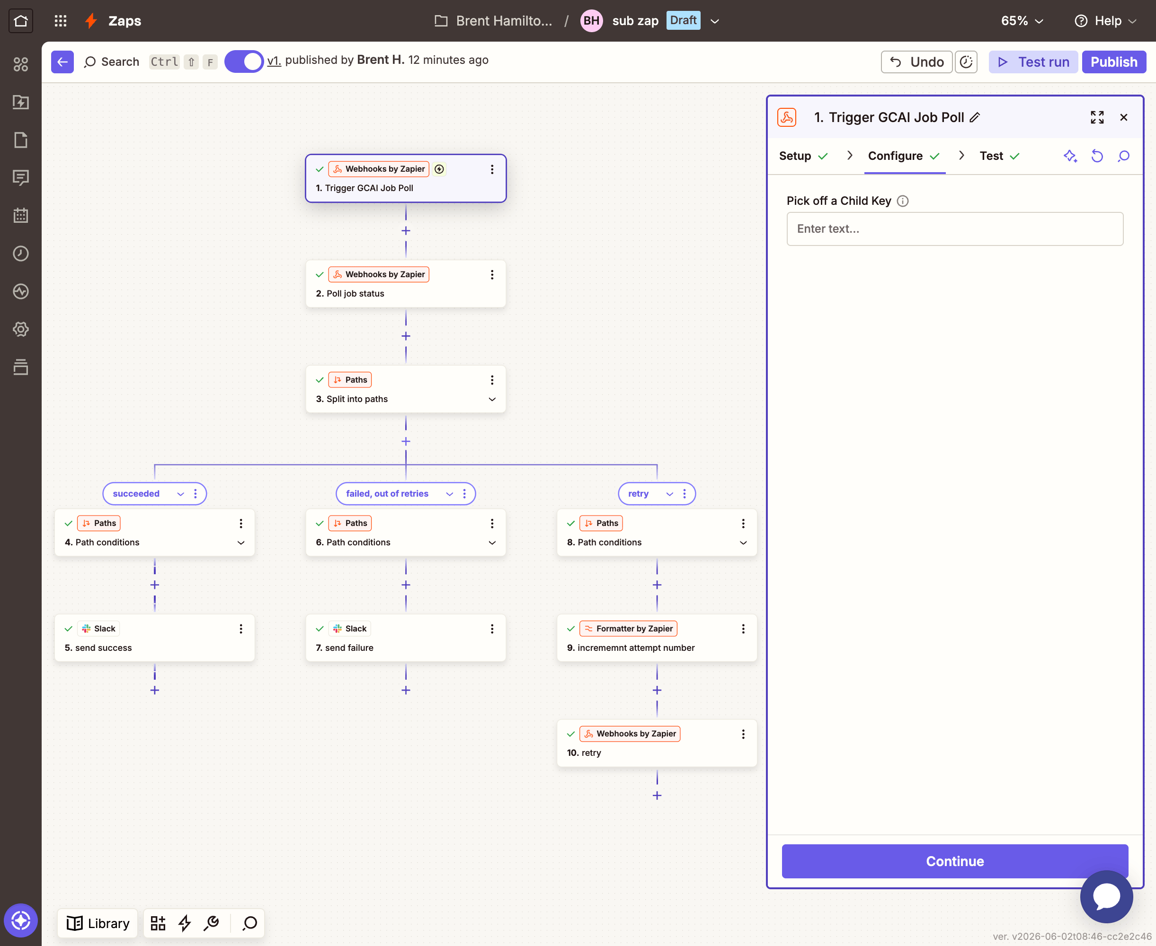Start a Test run

[1033, 61]
